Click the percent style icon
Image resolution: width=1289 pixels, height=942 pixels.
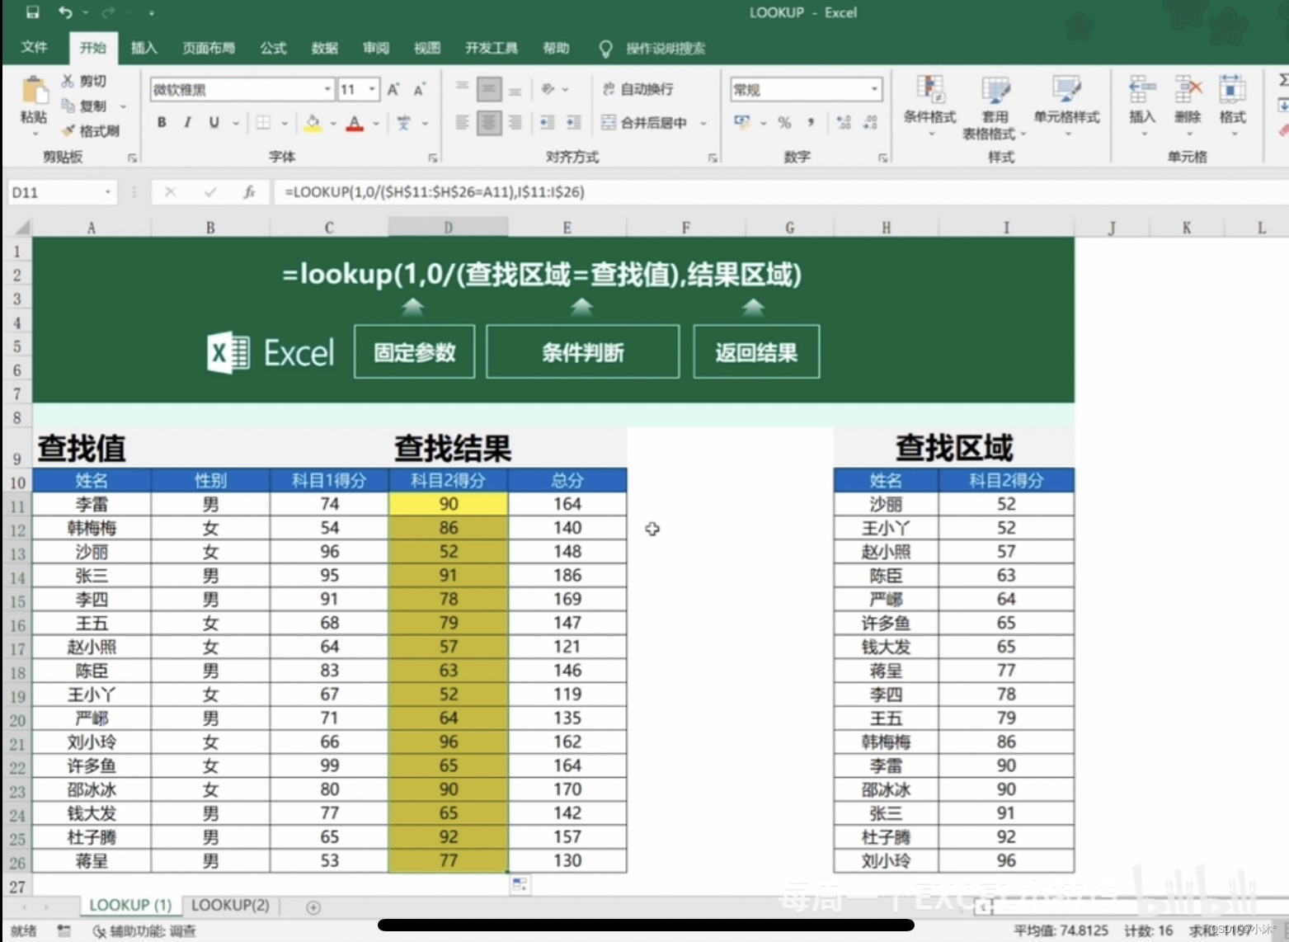pyautogui.click(x=784, y=123)
